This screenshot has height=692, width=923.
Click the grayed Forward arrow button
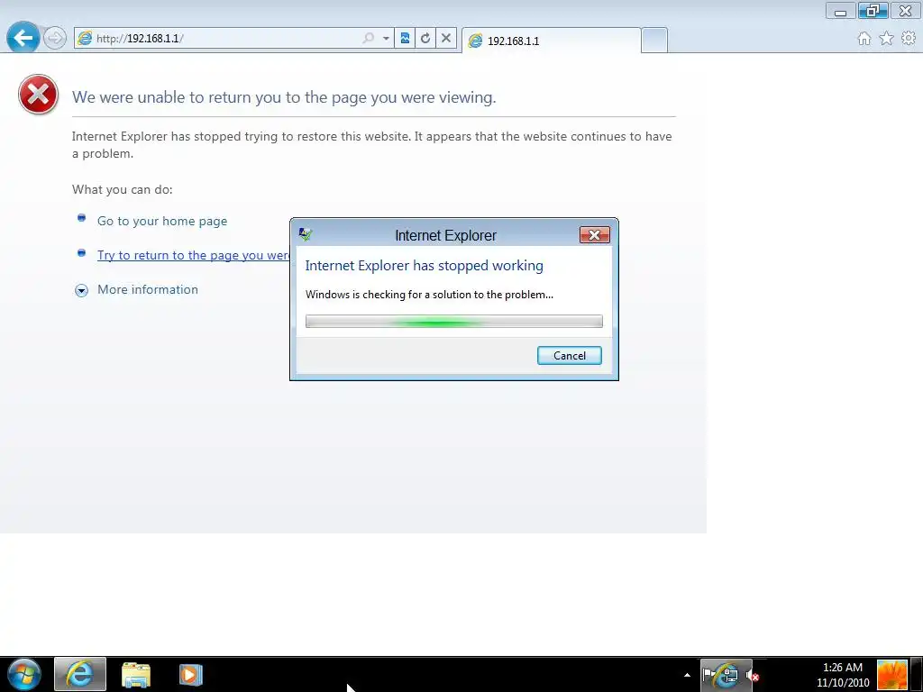point(55,39)
